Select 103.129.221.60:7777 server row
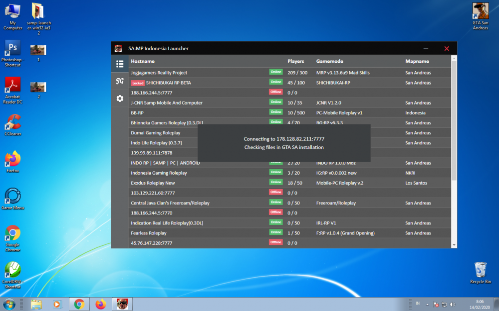This screenshot has height=311, width=499. 290,193
